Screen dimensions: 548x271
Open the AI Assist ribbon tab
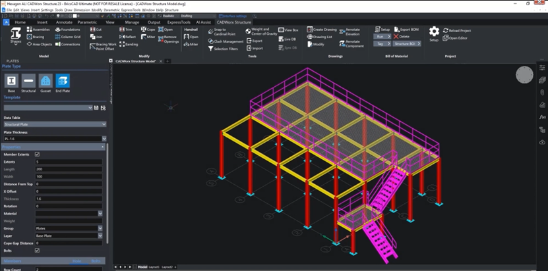203,22
